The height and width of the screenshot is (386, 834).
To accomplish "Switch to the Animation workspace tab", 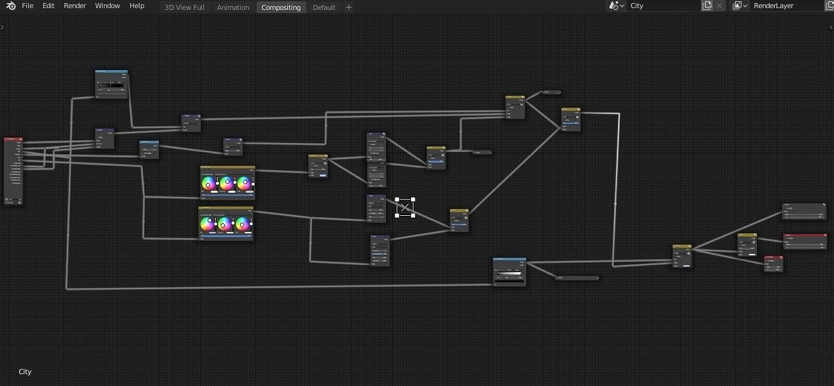I will click(233, 7).
